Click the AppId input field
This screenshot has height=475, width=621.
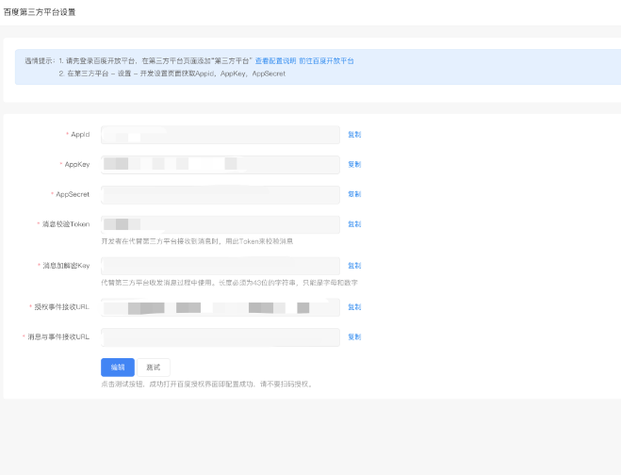coord(221,135)
